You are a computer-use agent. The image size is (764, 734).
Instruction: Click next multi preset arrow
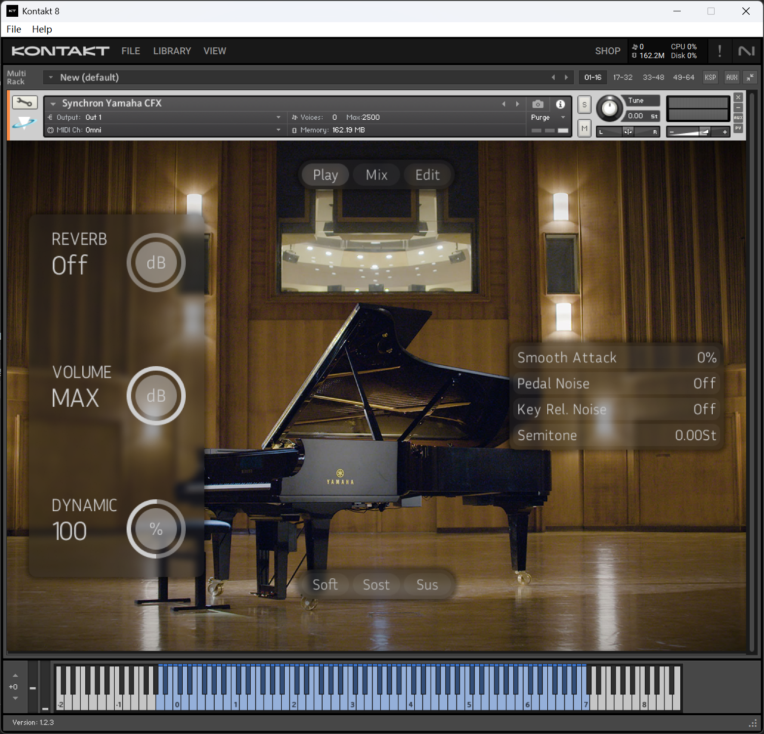566,77
